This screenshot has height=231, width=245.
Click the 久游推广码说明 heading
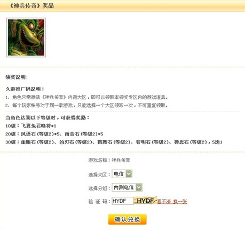click(x=25, y=89)
